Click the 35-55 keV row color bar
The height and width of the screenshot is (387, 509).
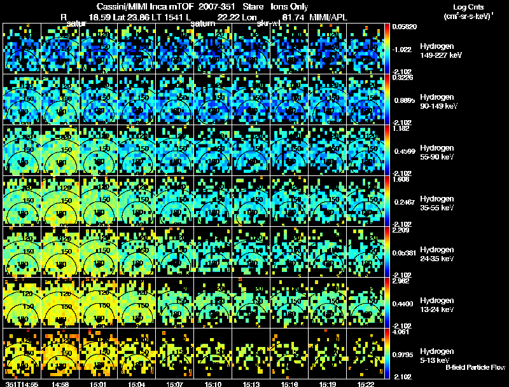coord(387,201)
